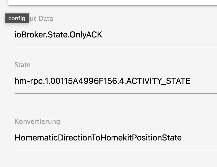Screen dimensions: 217x167
Task: Open the ioBroker.State.OnlyACK input data dropdown
Action: coord(114,35)
